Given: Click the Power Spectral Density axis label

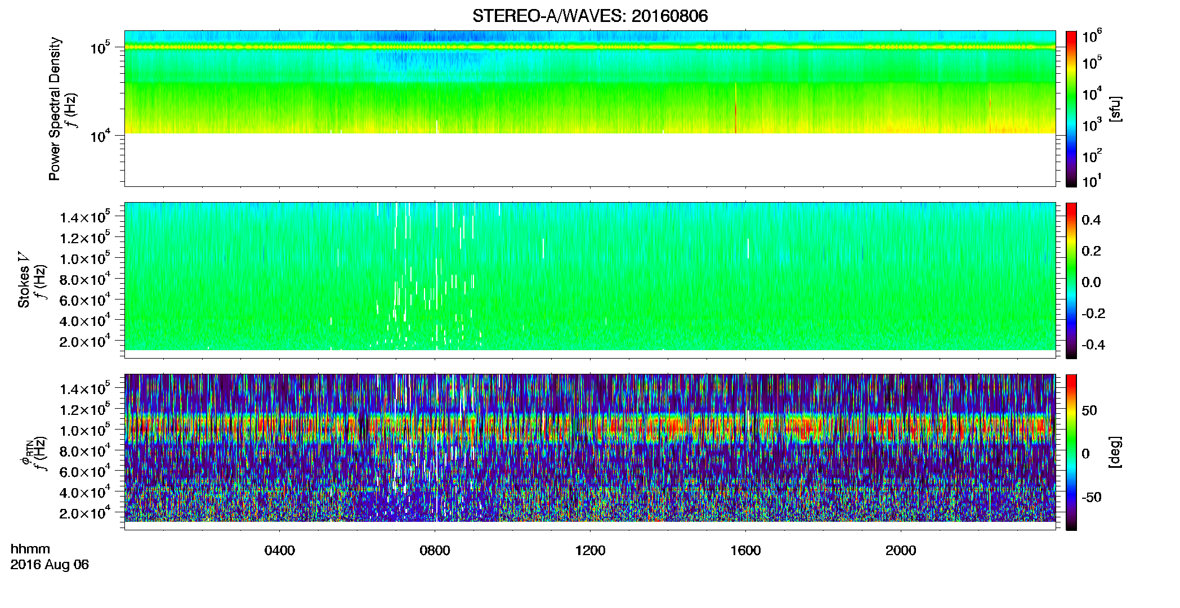Looking at the screenshot, I should pos(55,109).
